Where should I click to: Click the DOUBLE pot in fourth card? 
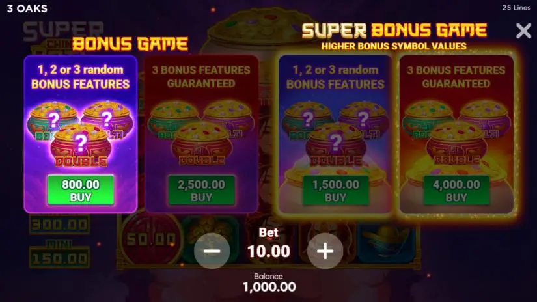pos(457,145)
